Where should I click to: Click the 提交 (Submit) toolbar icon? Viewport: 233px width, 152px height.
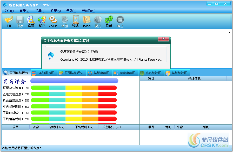[x=98, y=22]
